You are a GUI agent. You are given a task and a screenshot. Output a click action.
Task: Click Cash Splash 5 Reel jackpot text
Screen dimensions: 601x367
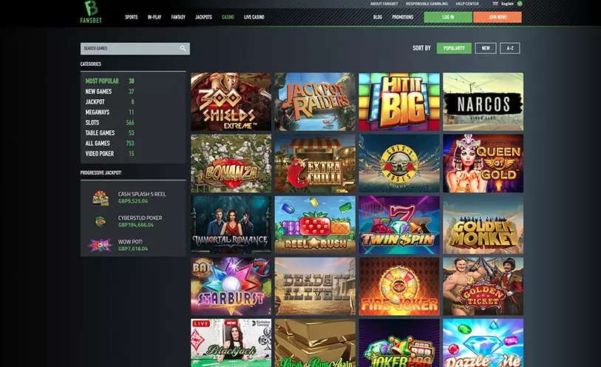click(142, 194)
